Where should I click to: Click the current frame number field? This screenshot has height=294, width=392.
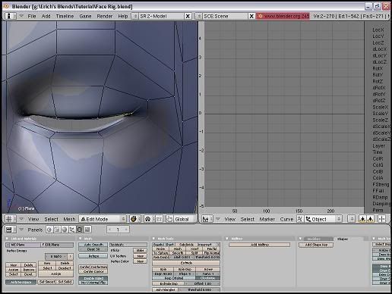tap(118, 230)
